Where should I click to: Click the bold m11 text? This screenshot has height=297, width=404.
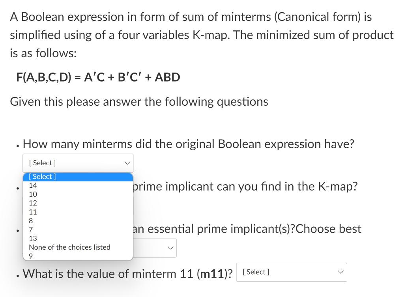213,273
